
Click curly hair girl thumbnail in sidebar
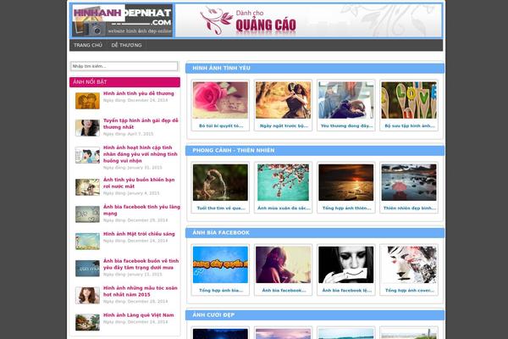point(87,296)
